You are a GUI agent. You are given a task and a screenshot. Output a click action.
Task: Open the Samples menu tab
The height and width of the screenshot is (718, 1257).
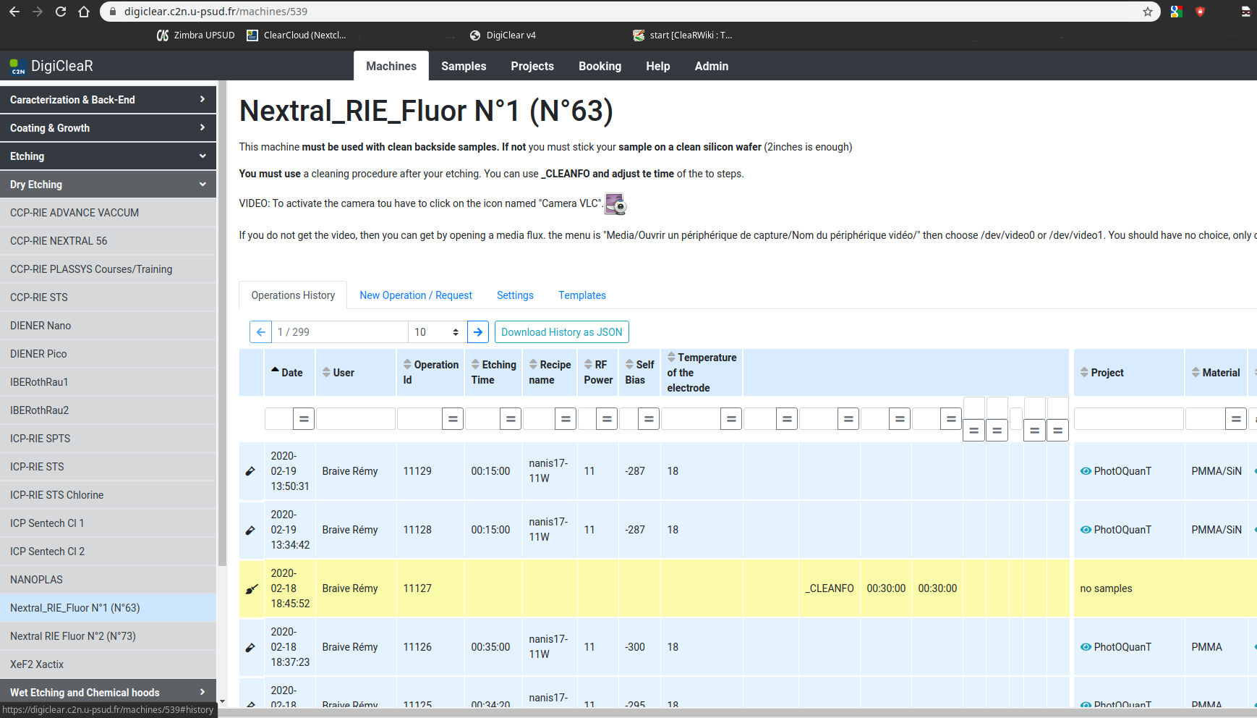coord(464,66)
